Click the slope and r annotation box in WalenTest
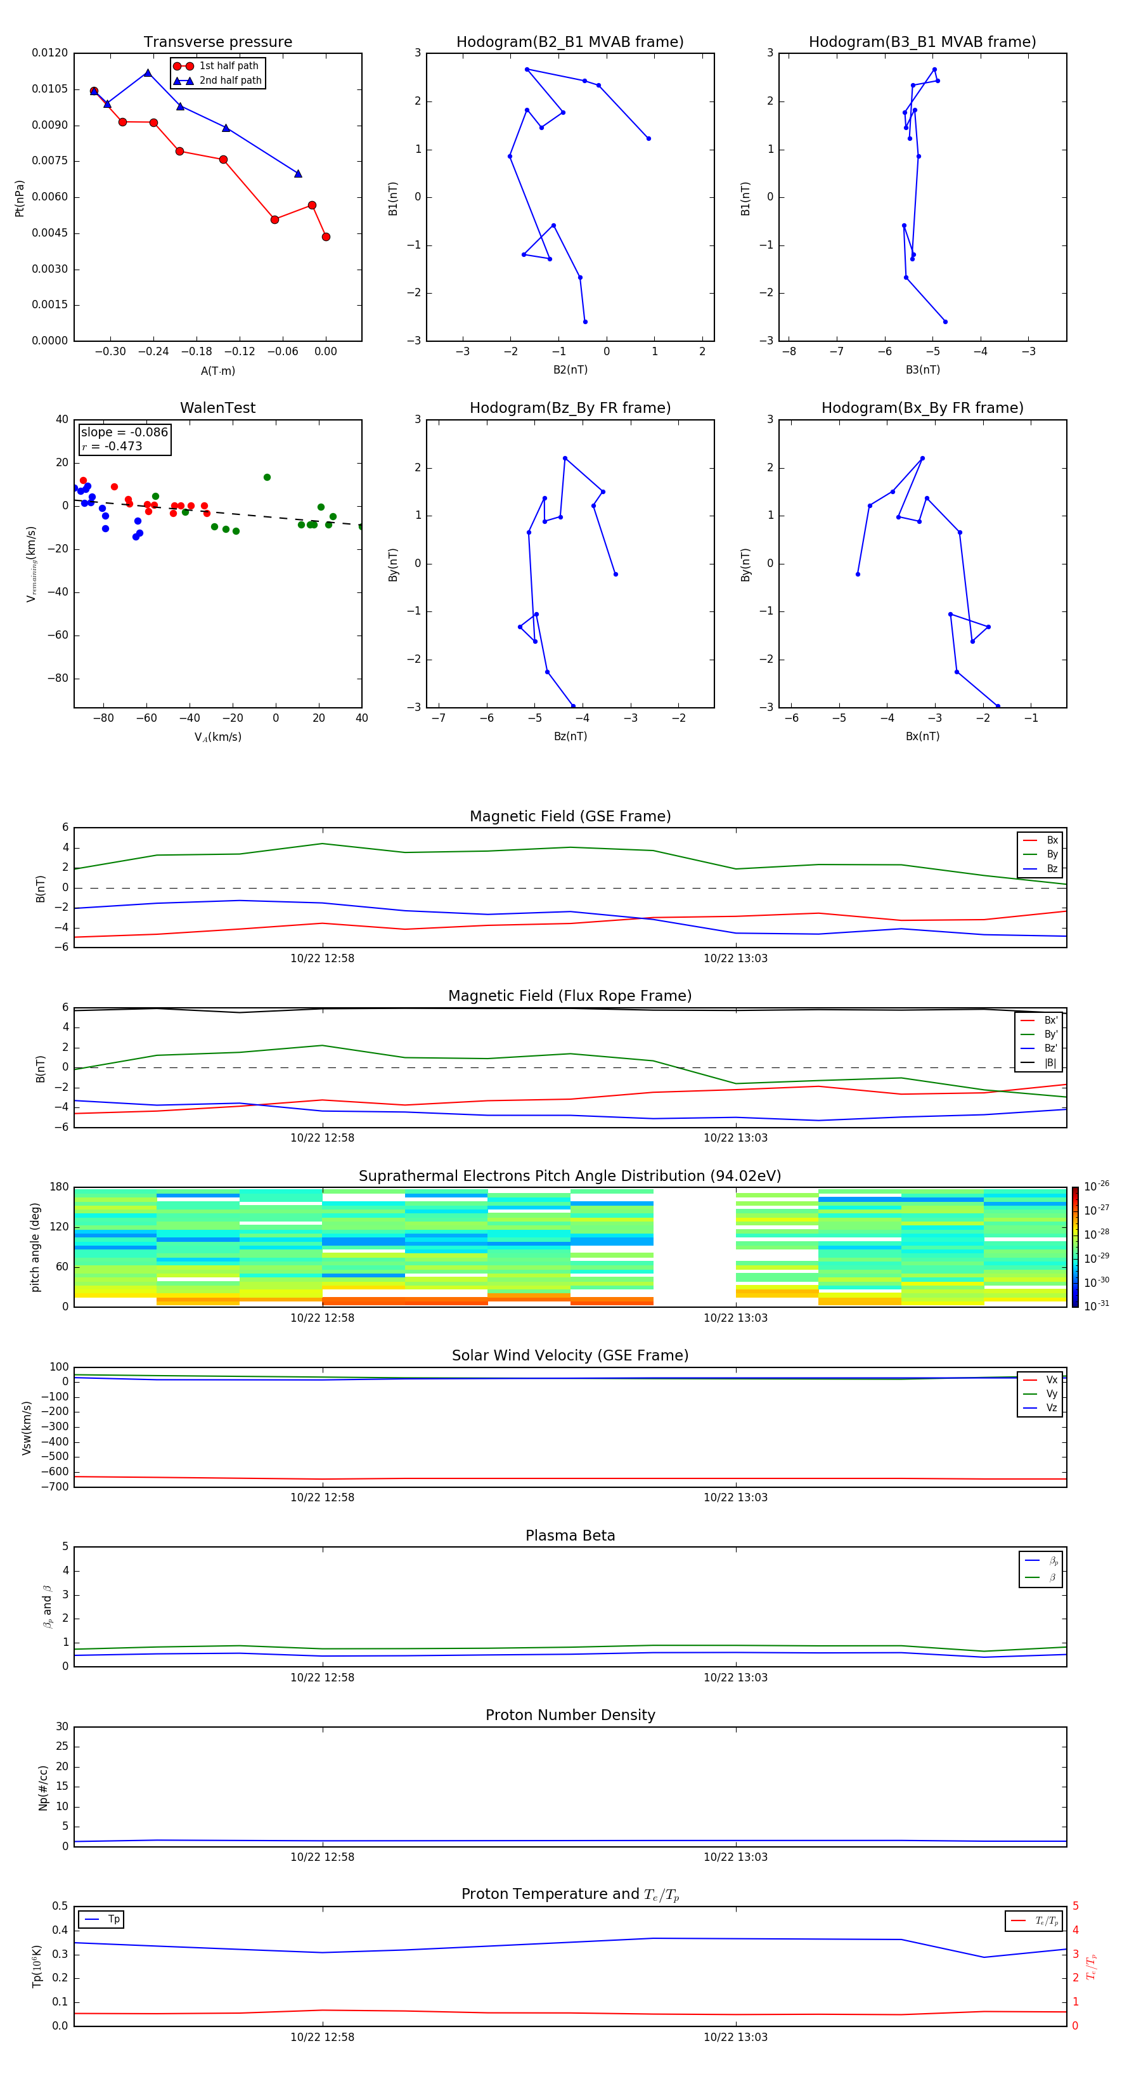The width and height of the screenshot is (1141, 2093). pos(124,440)
